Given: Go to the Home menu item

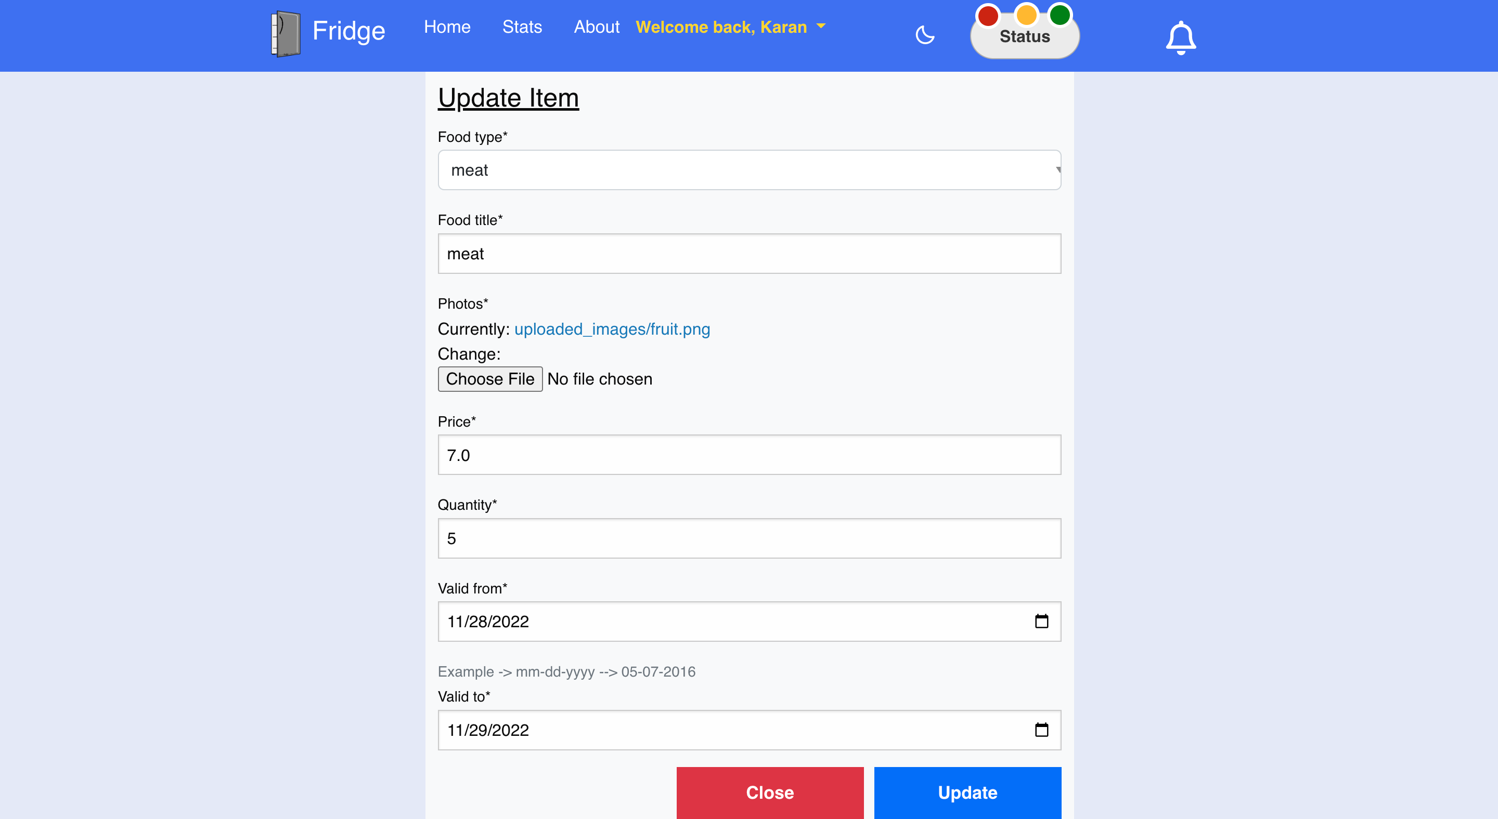Looking at the screenshot, I should click(x=447, y=27).
